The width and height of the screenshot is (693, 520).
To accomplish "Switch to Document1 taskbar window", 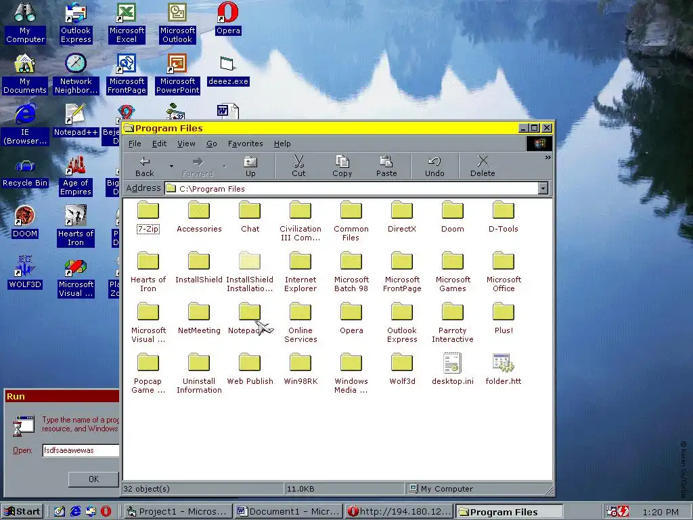I will click(x=288, y=512).
